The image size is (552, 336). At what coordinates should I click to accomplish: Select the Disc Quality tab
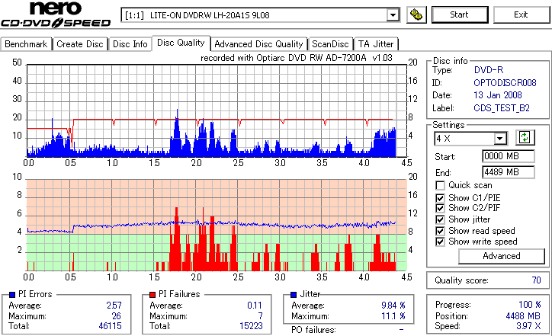click(181, 43)
